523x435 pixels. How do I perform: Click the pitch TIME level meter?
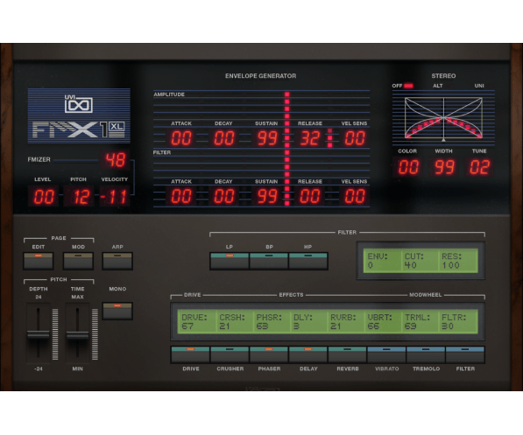[x=95, y=334]
